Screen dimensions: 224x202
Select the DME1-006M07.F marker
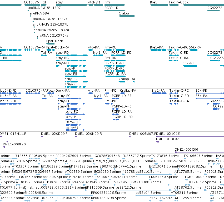[130, 136]
